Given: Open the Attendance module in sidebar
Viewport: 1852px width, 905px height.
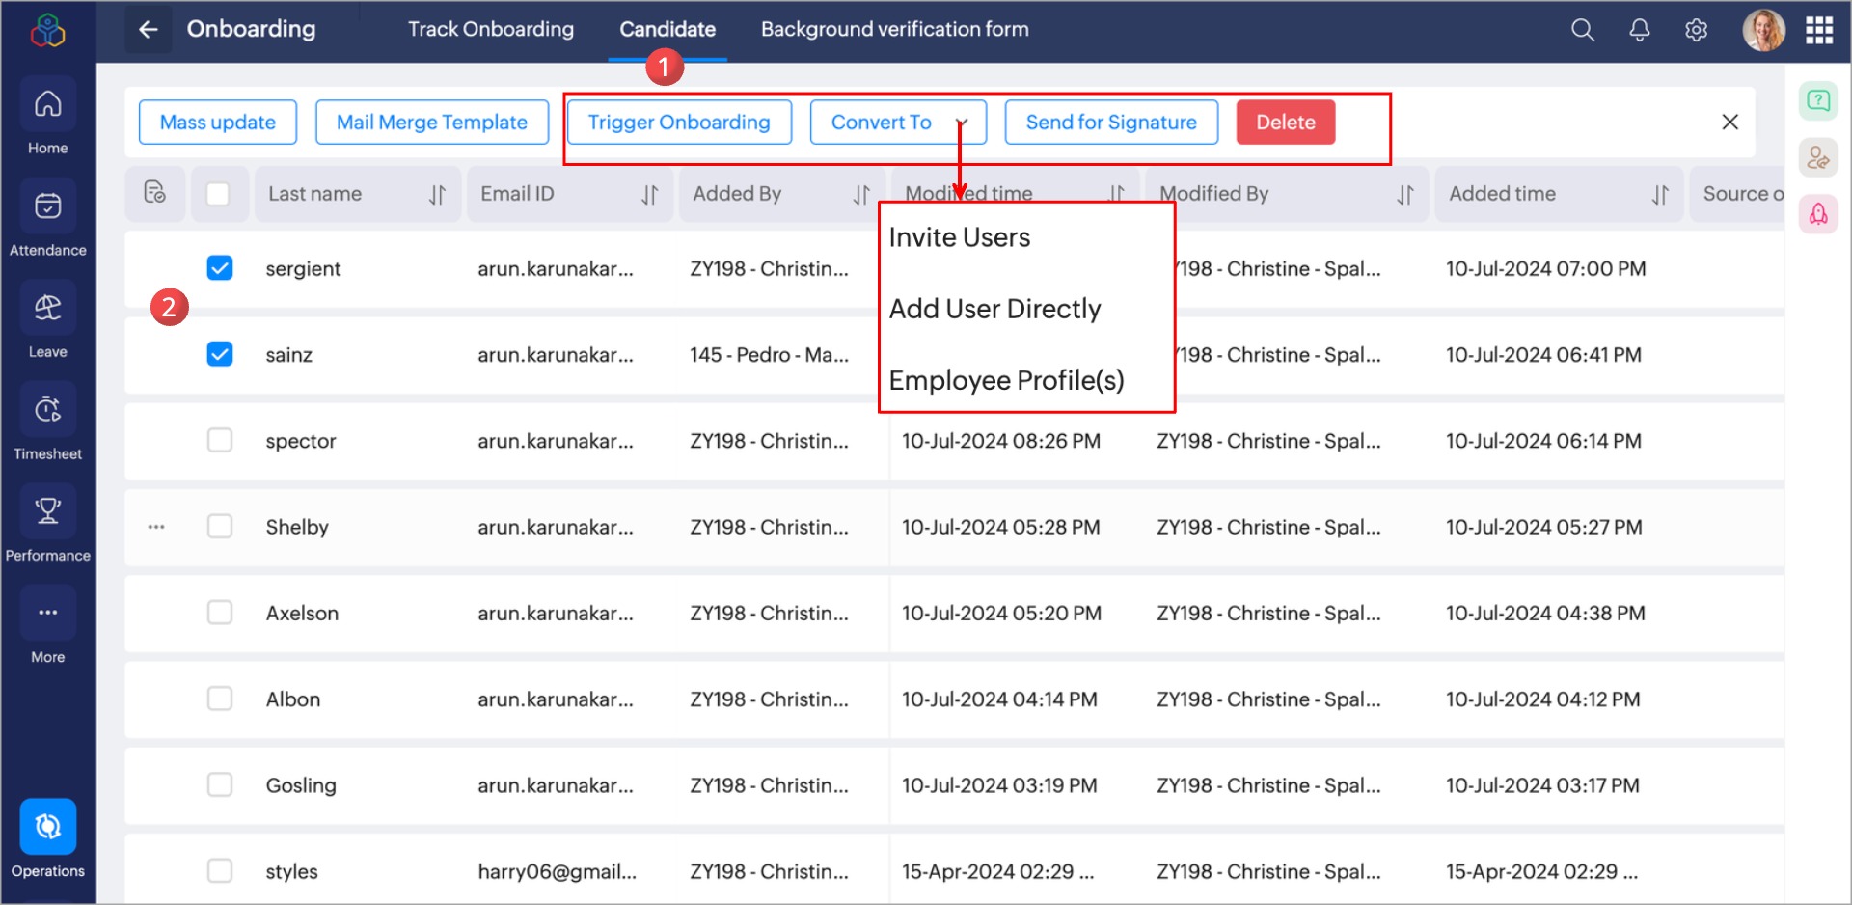Looking at the screenshot, I should pos(47,206).
